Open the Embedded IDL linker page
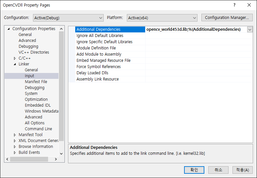The image size is (257, 178). [38, 105]
